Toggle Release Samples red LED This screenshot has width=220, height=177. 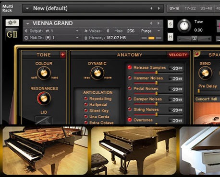tap(130, 67)
